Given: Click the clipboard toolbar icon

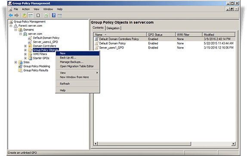Looking at the screenshot, I should pos(38,16).
